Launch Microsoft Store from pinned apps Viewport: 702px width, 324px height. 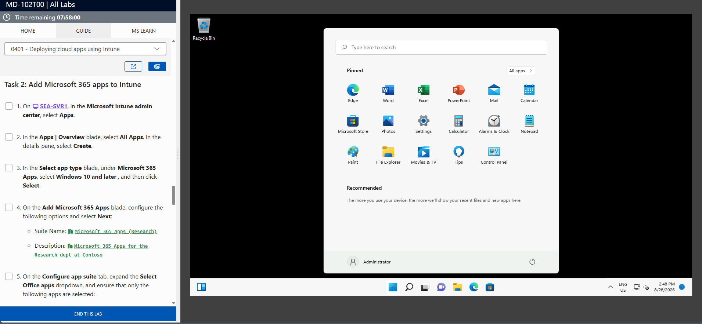coord(353,124)
